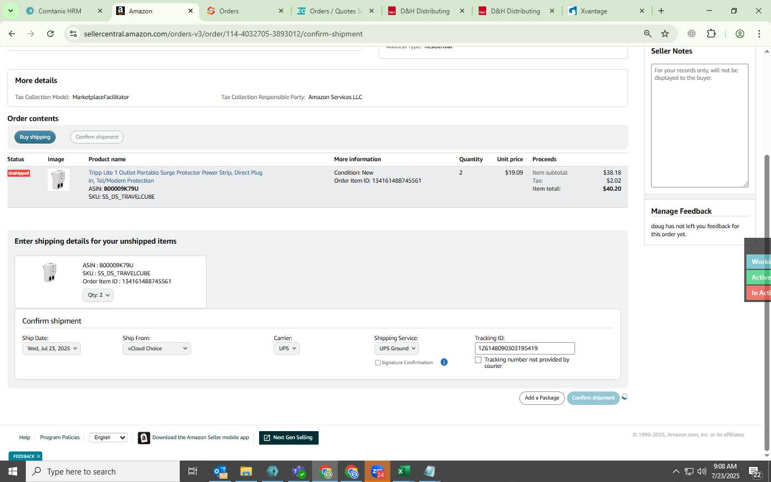Viewport: 771px width, 482px height.
Task: Open the zoom magnifier in address bar
Action: (x=647, y=34)
